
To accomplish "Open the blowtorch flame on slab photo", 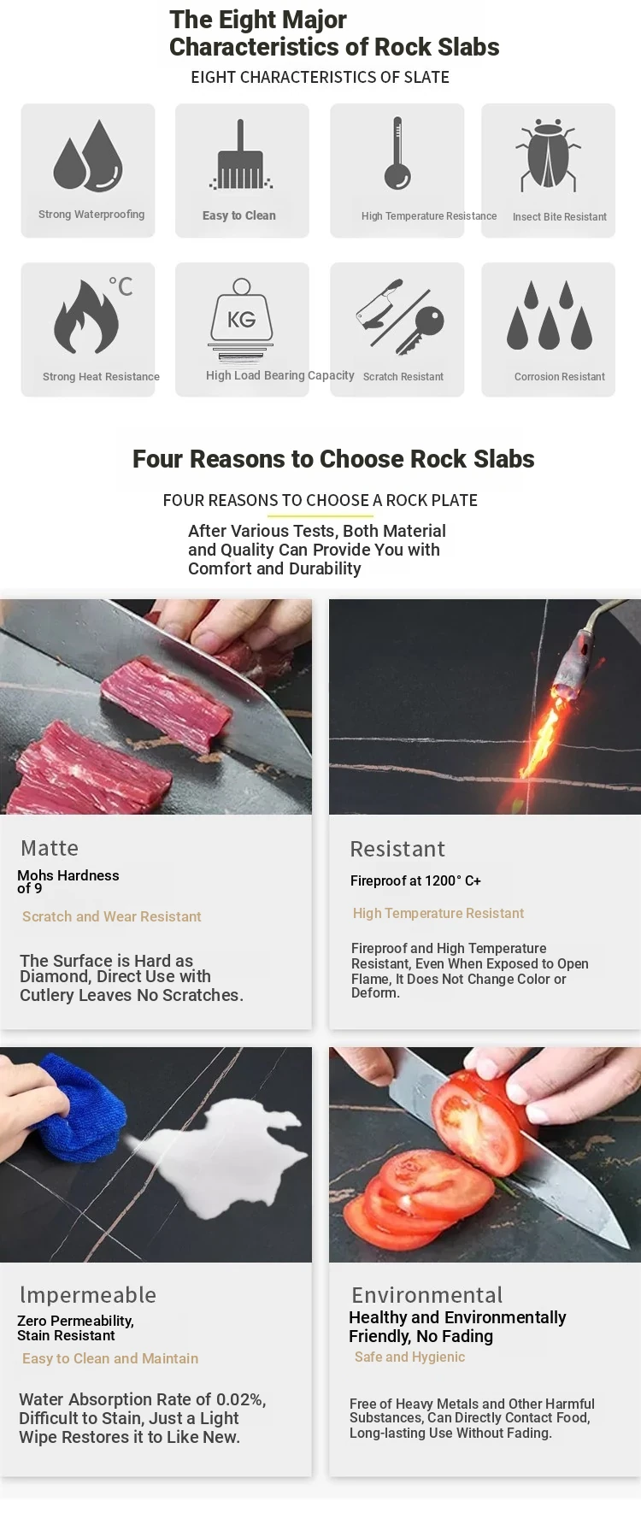I will [485, 706].
